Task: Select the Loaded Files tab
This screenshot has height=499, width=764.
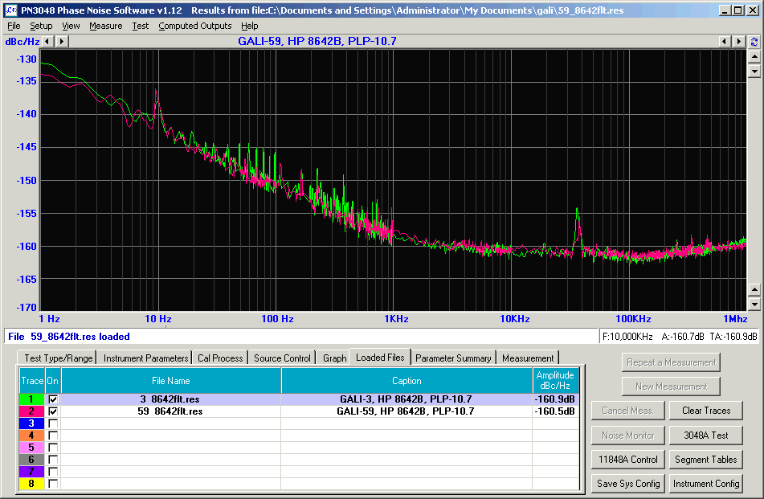Action: (x=380, y=358)
